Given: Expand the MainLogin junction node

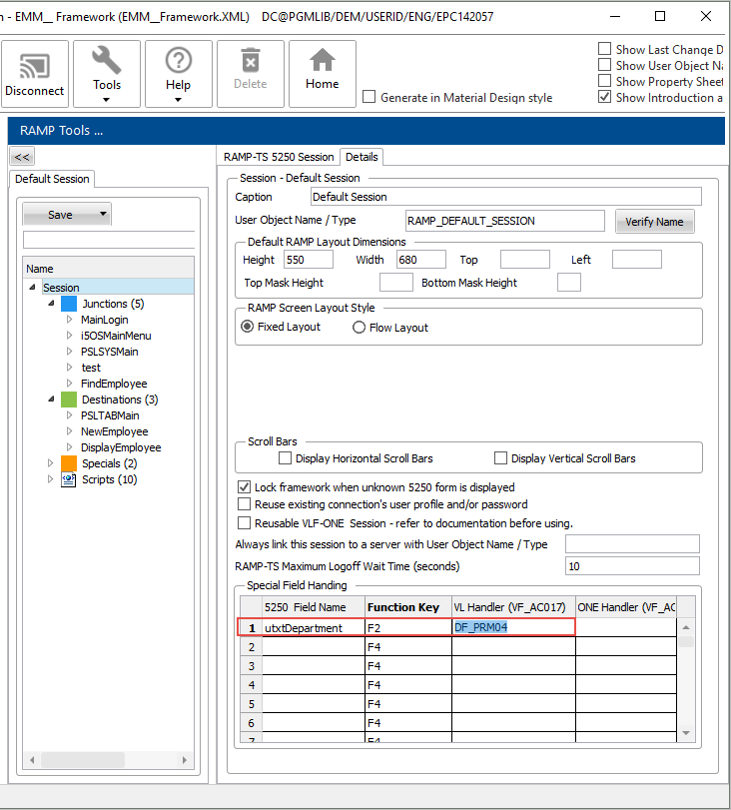Looking at the screenshot, I should [69, 320].
